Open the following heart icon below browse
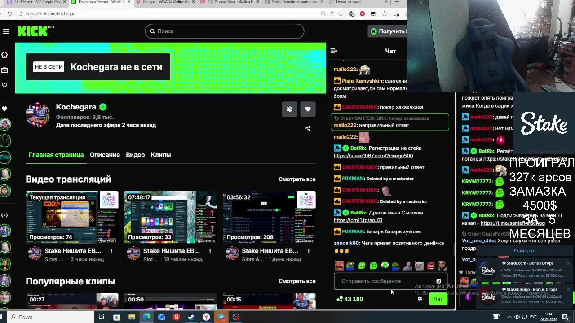The width and height of the screenshot is (575, 323). [x=4, y=85]
